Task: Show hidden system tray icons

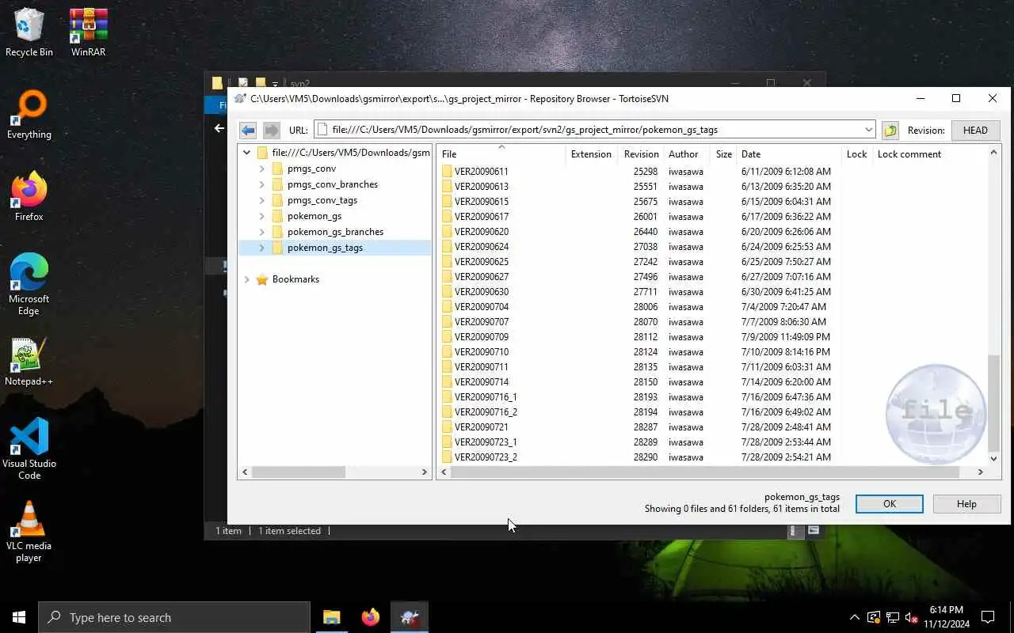Action: tap(854, 617)
